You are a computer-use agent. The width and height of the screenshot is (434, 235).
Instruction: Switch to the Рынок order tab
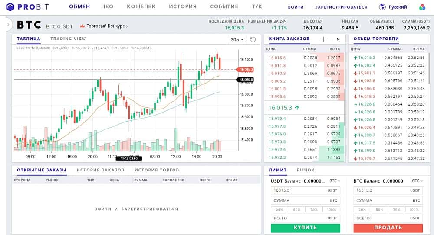point(306,170)
